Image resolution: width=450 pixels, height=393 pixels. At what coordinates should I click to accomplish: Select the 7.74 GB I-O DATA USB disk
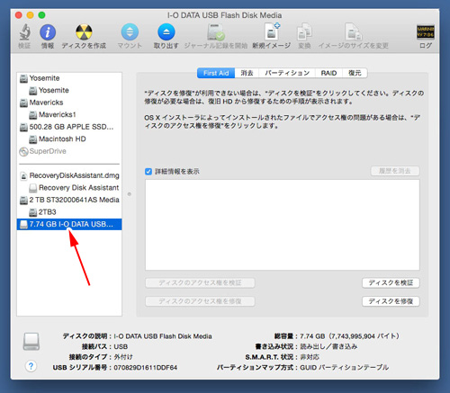(x=69, y=224)
